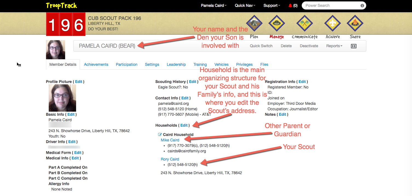
Task: Open the Manage hat icon menu
Action: click(277, 23)
